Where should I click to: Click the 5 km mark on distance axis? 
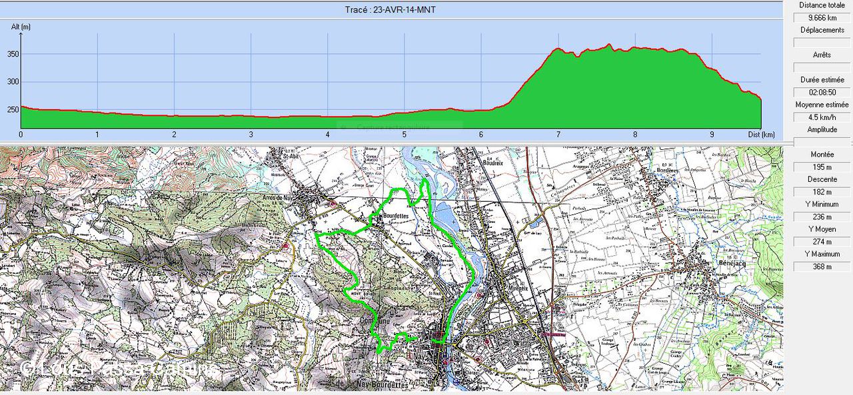pos(405,135)
